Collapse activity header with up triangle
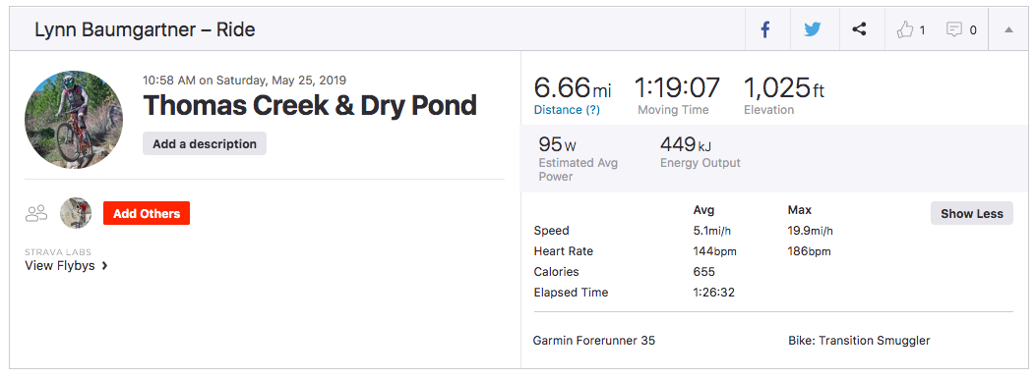 [1008, 29]
